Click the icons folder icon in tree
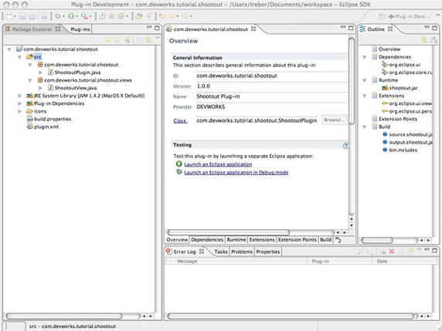442x331 pixels. (x=29, y=111)
